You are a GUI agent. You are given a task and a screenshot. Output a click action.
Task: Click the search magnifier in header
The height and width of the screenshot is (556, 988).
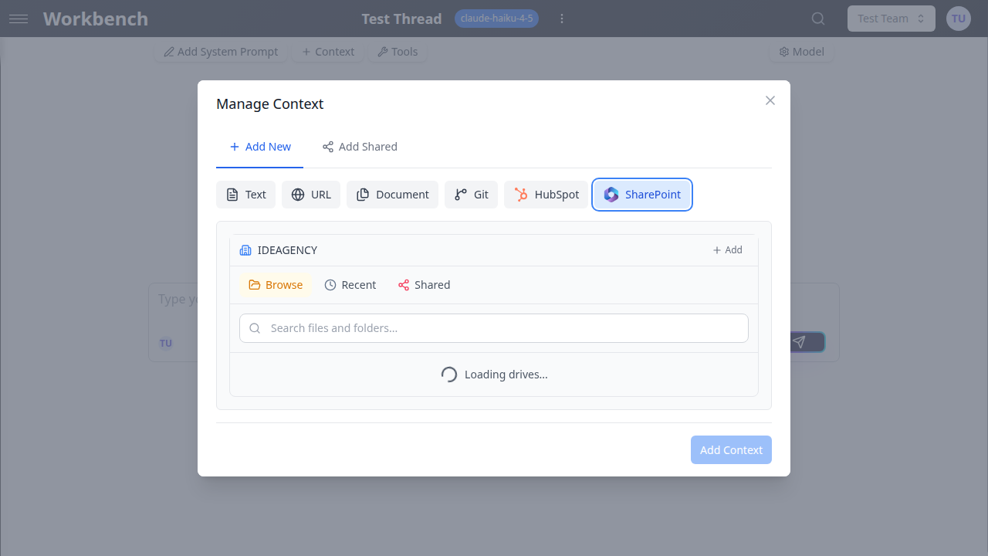click(x=818, y=19)
